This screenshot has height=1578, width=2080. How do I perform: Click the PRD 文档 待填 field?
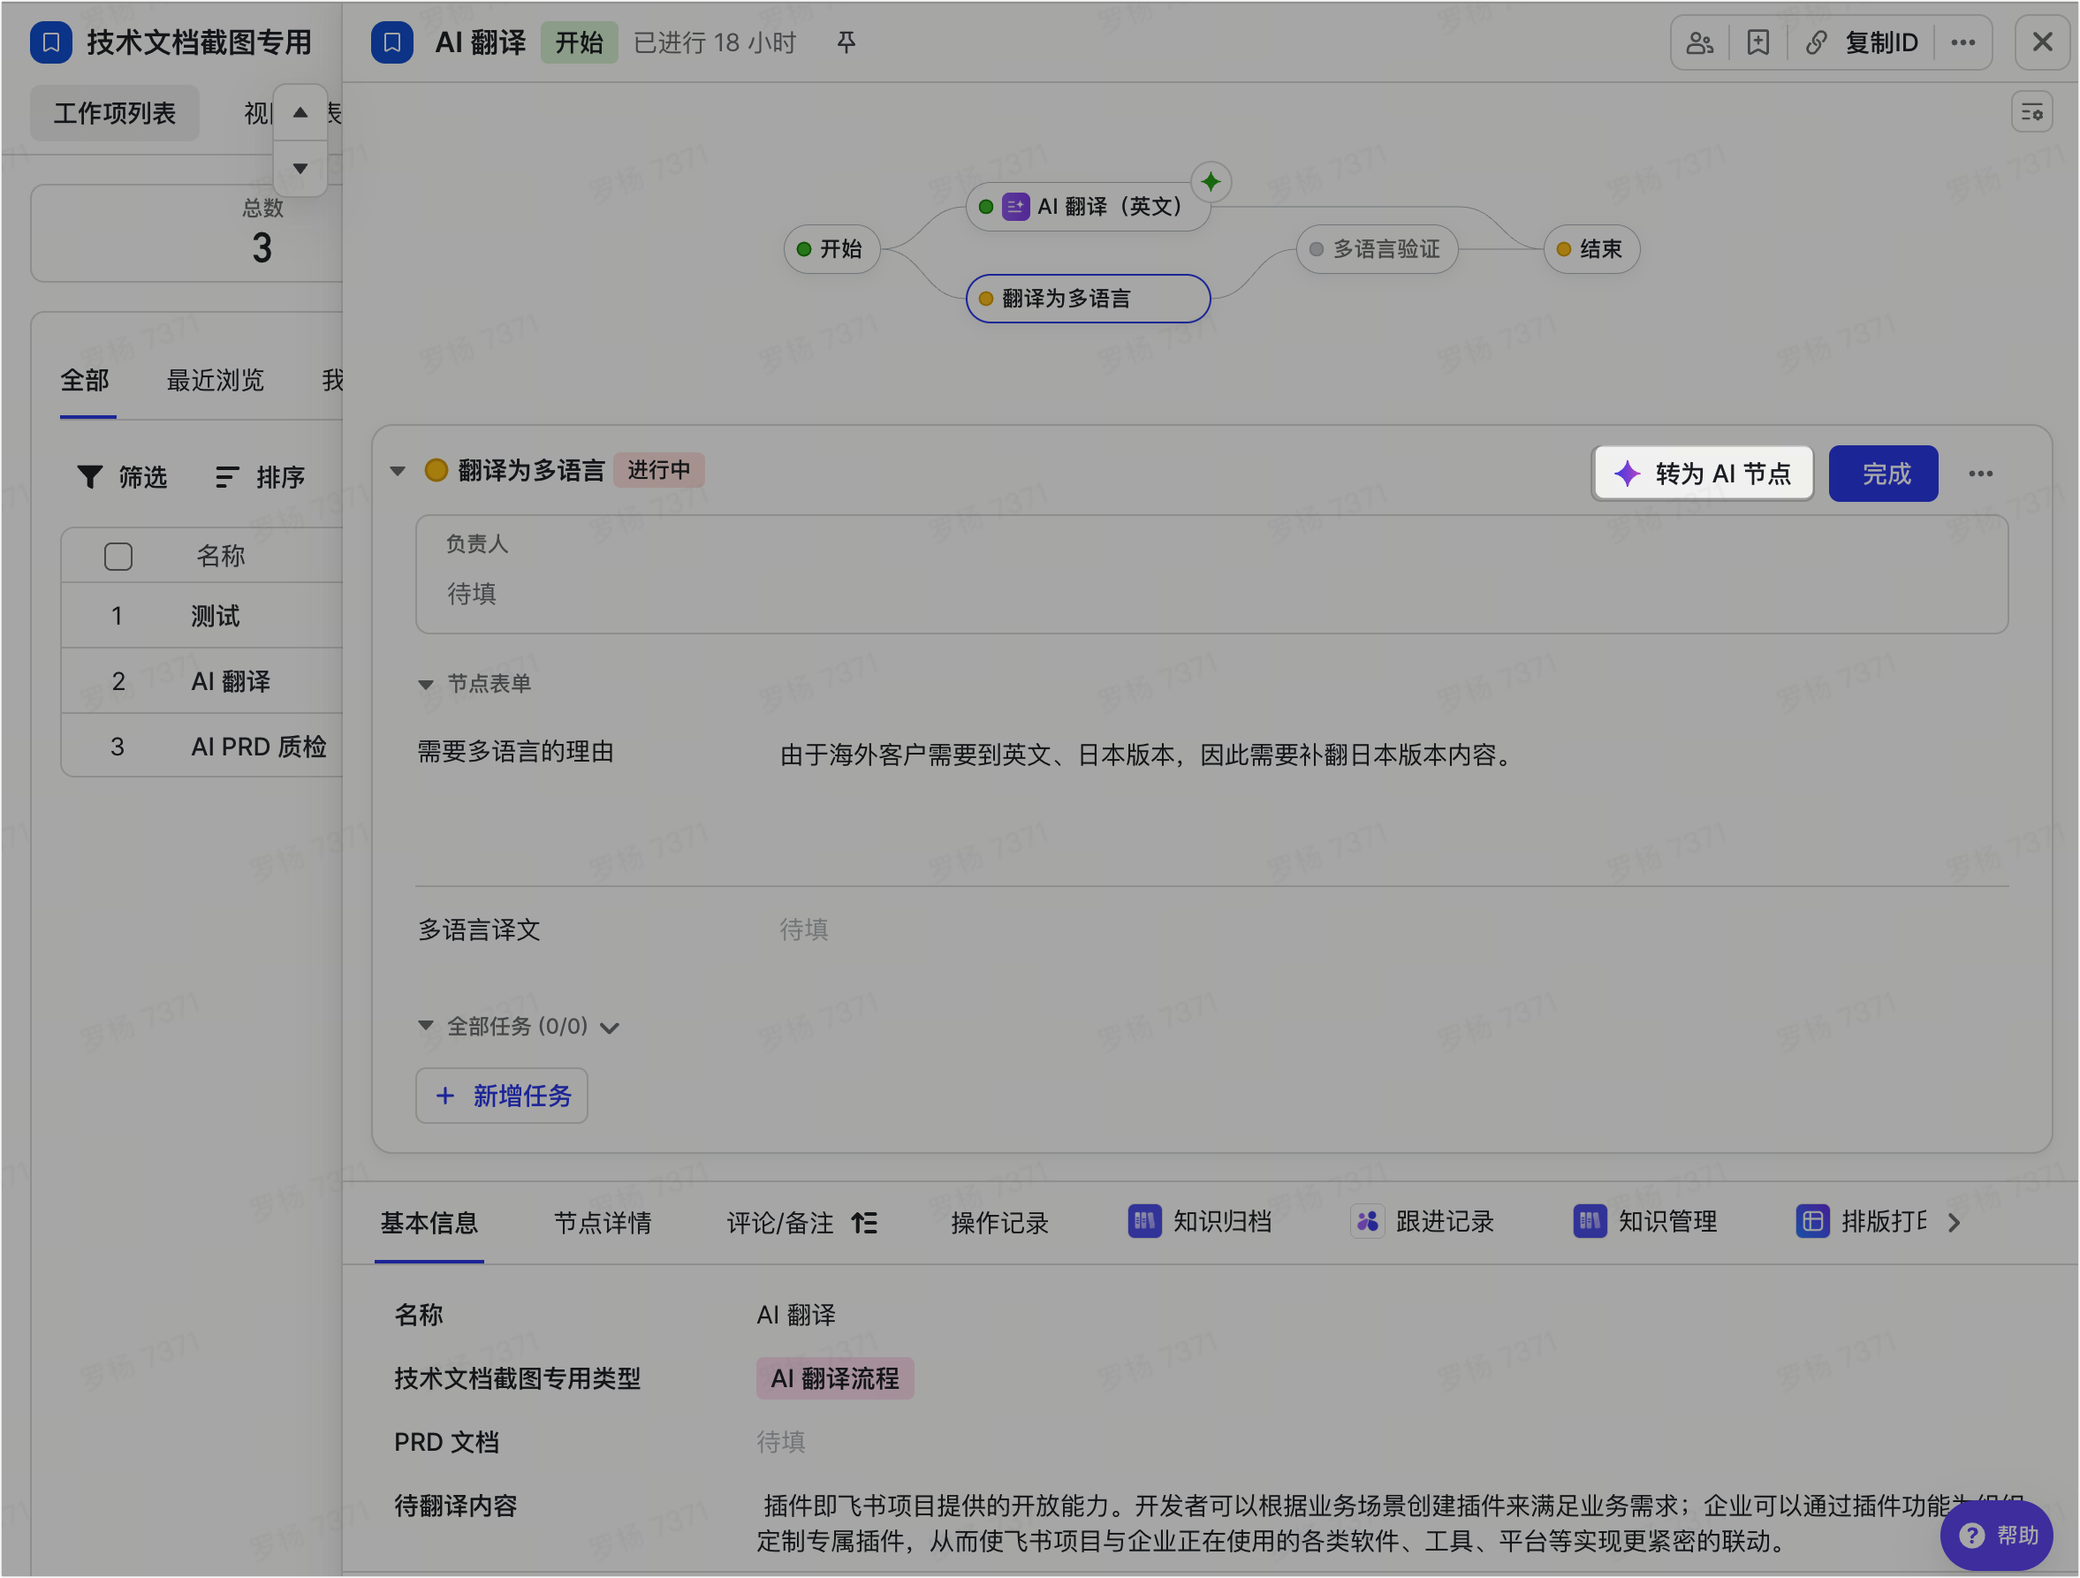coord(781,1443)
